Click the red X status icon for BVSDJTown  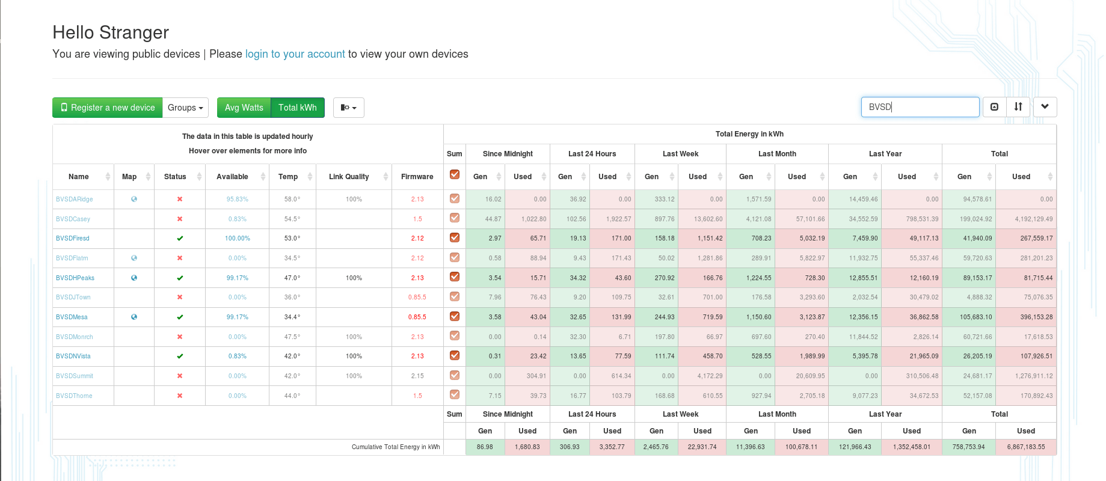click(x=180, y=297)
